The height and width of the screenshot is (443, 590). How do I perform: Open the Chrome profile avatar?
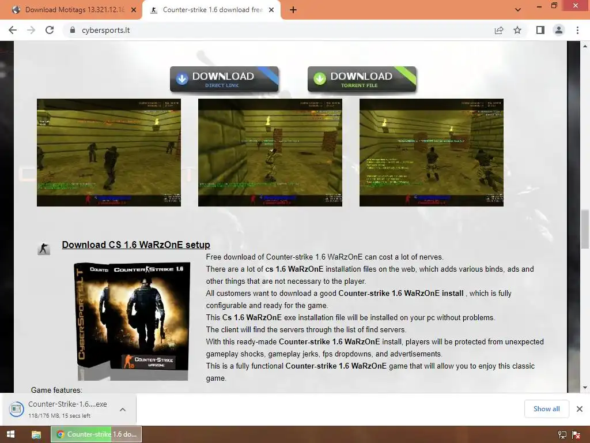[x=559, y=30]
